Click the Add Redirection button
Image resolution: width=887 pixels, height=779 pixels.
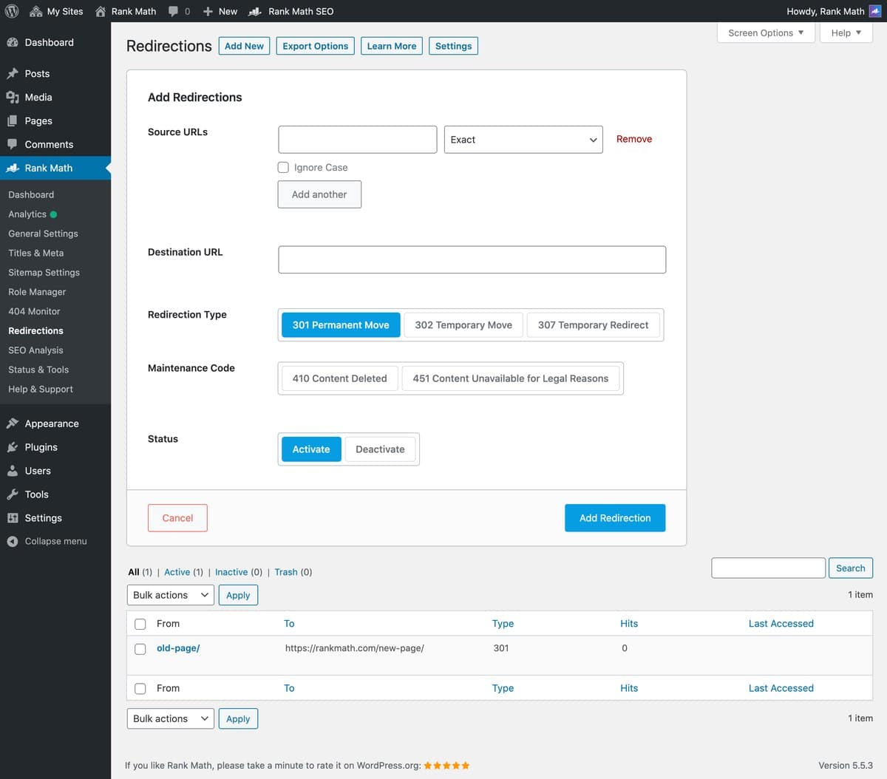point(615,518)
